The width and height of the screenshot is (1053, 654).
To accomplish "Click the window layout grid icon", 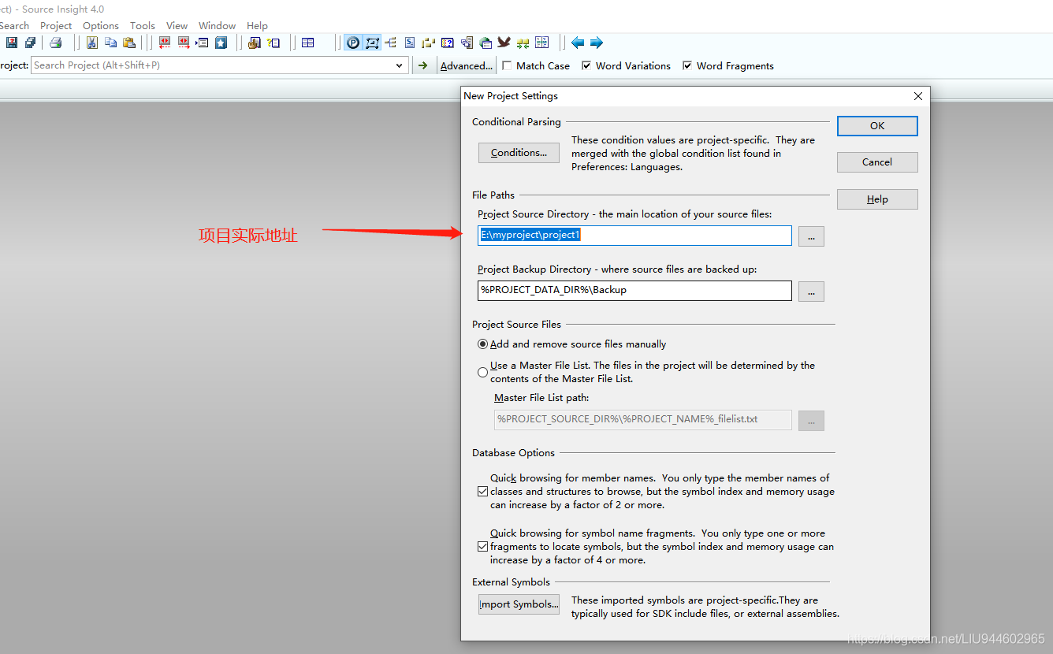I will click(308, 43).
